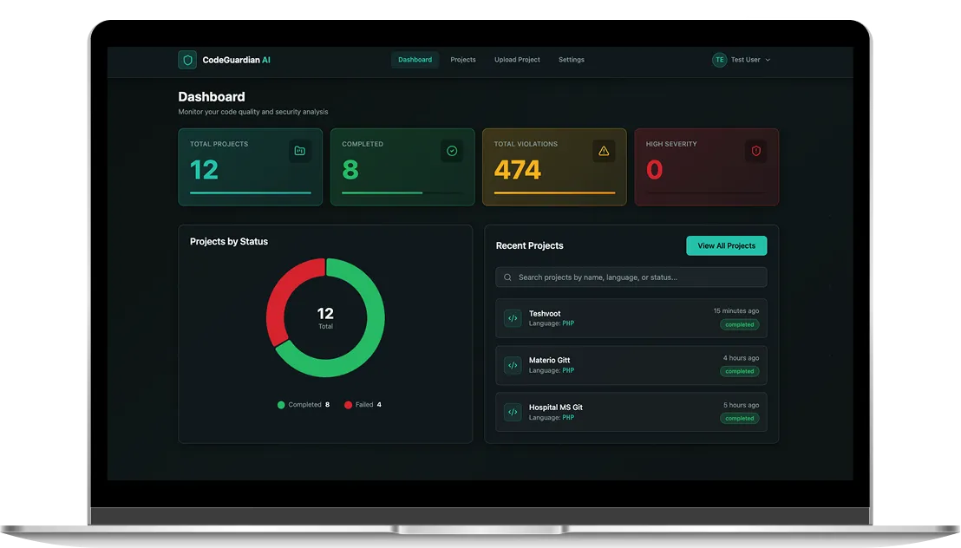Click the Dashboard page heading
This screenshot has height=548, width=961.
tap(212, 97)
